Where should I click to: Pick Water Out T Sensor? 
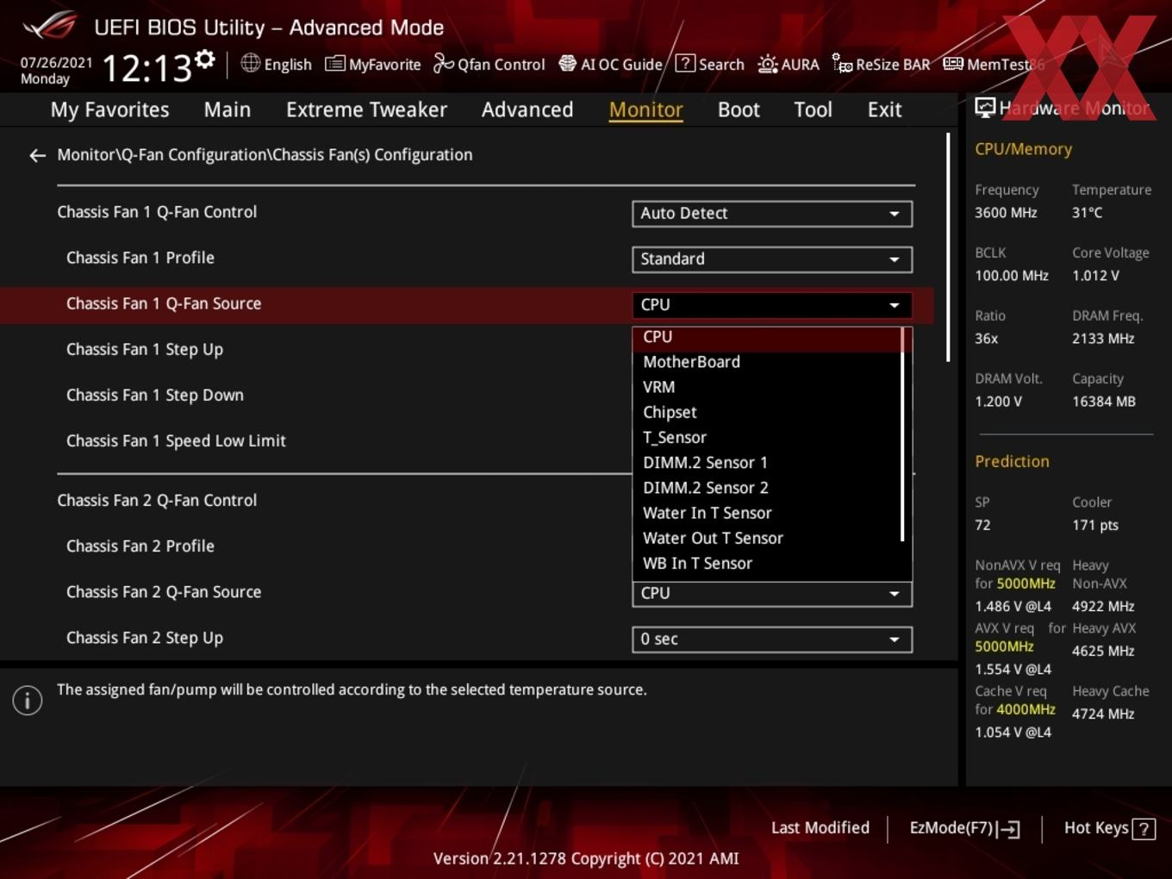(x=767, y=539)
